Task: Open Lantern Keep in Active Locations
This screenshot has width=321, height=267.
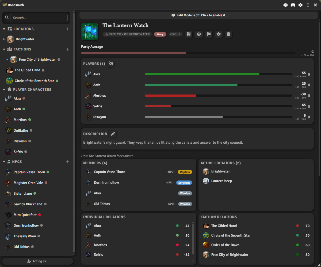Action: click(221, 181)
